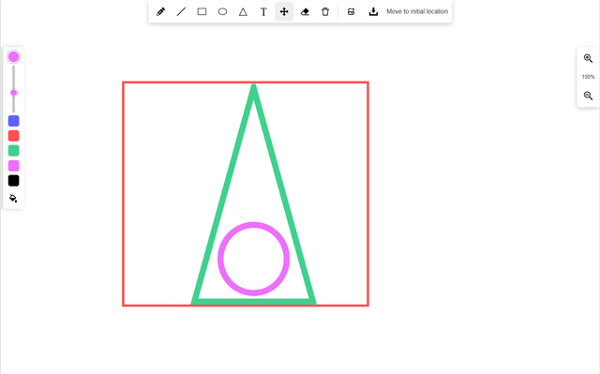Pick the pink square color swatch

13,166
